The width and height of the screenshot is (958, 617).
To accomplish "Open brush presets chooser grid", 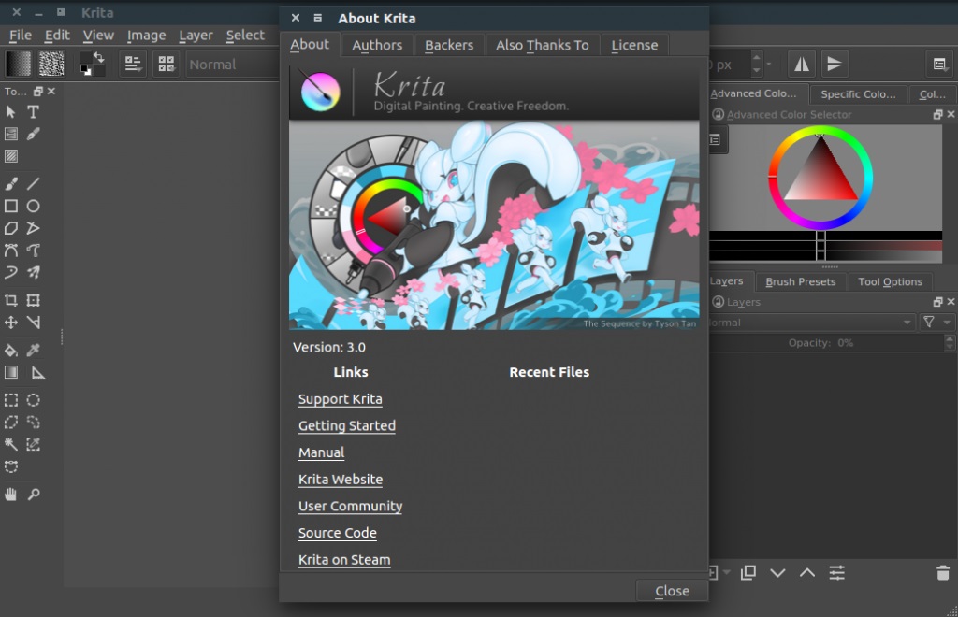I will click(167, 65).
